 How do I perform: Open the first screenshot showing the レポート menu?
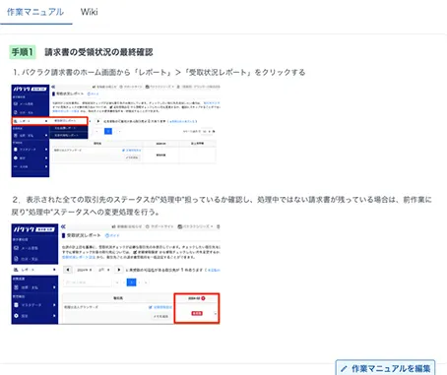coord(115,131)
